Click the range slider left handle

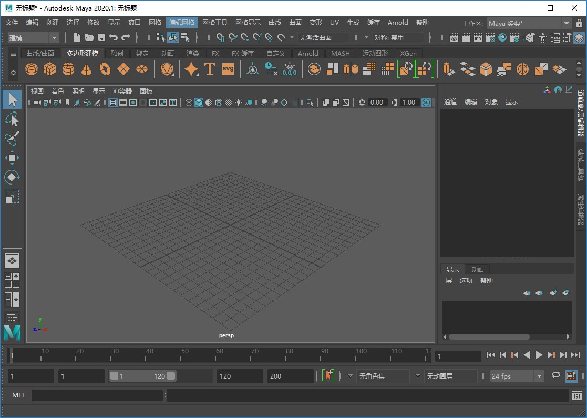tap(114, 376)
